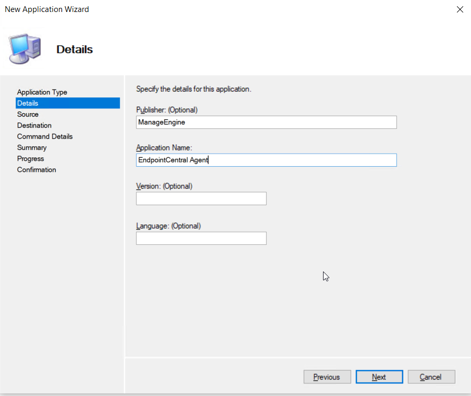The height and width of the screenshot is (396, 471).
Task: Click the Version: (Optional) label
Action: pos(164,187)
